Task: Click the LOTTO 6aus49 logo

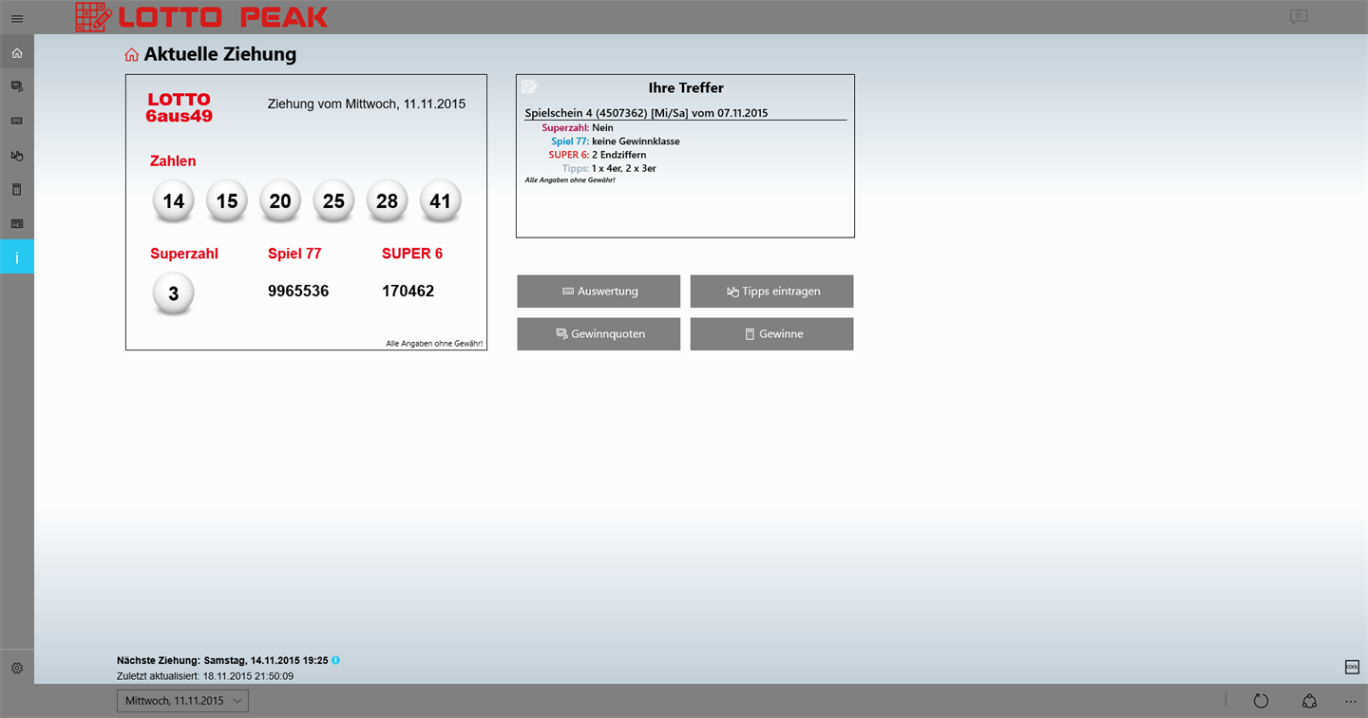Action: (x=179, y=107)
